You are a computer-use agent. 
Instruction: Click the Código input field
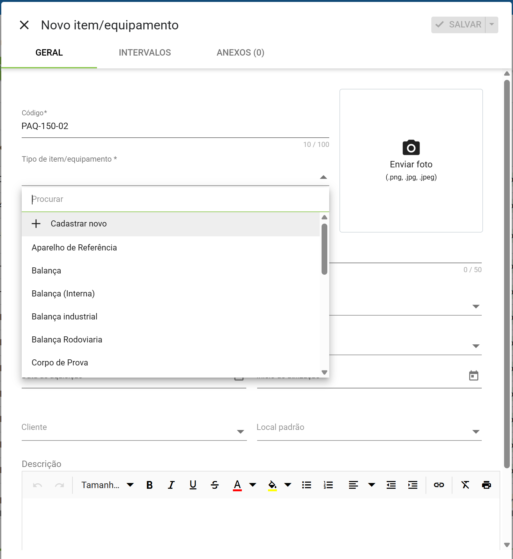175,126
